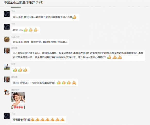Screen dimensions: 150x125
Task: Click 葛祖康's avatar beside the 玉林：好朋友 message
Action: tap(7, 79)
